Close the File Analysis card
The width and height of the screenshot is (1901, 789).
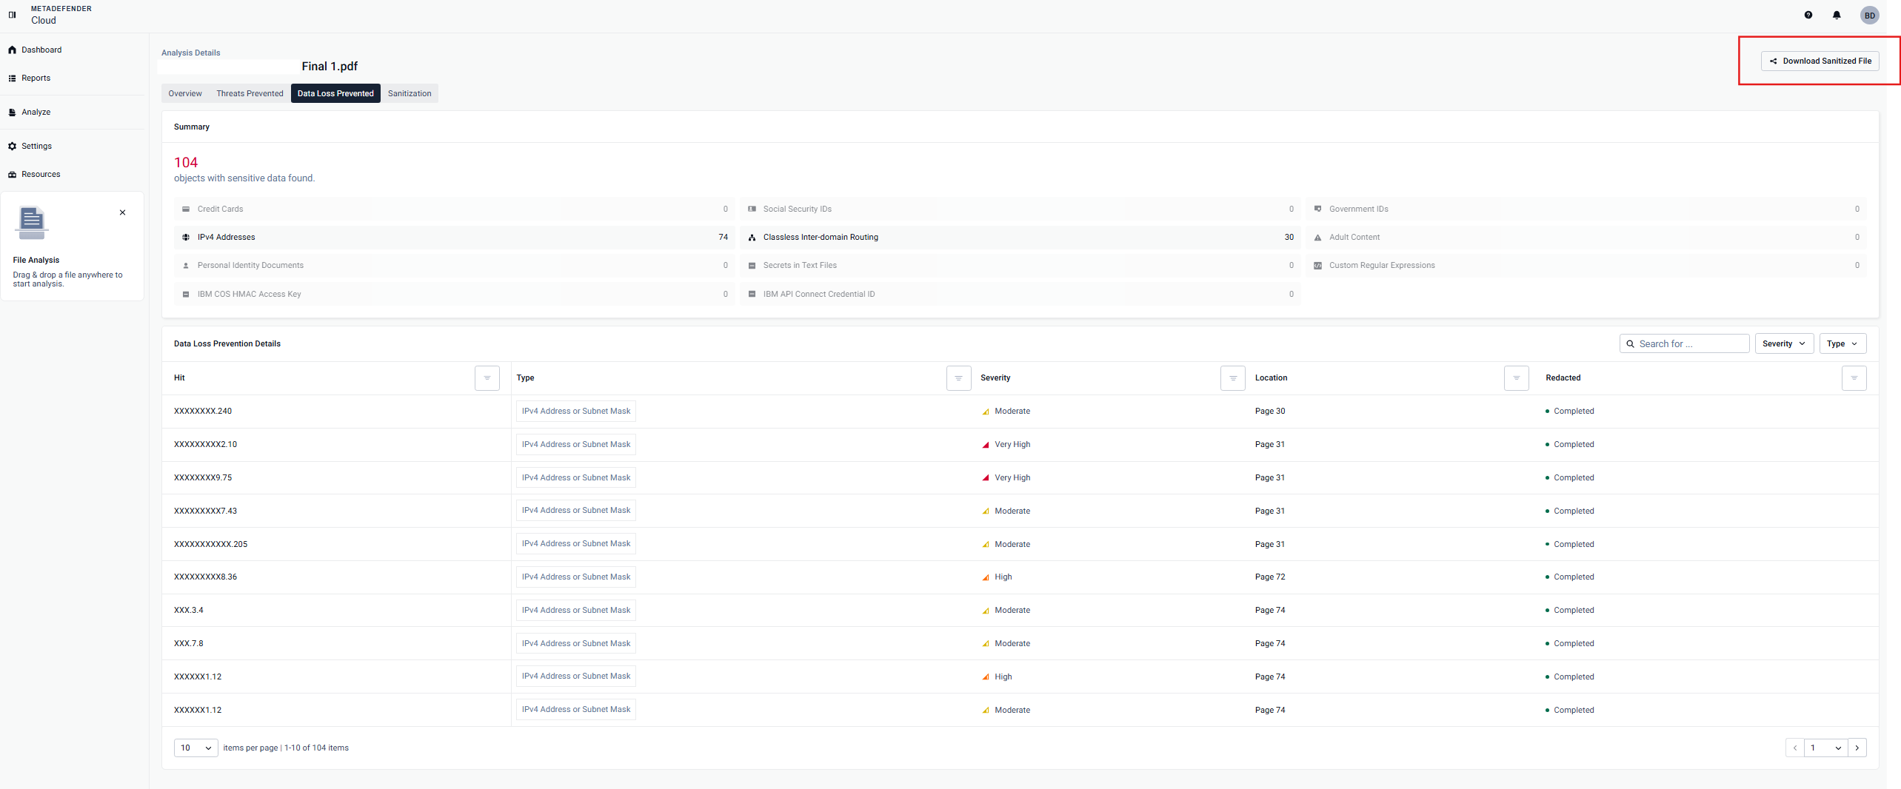pyautogui.click(x=123, y=212)
